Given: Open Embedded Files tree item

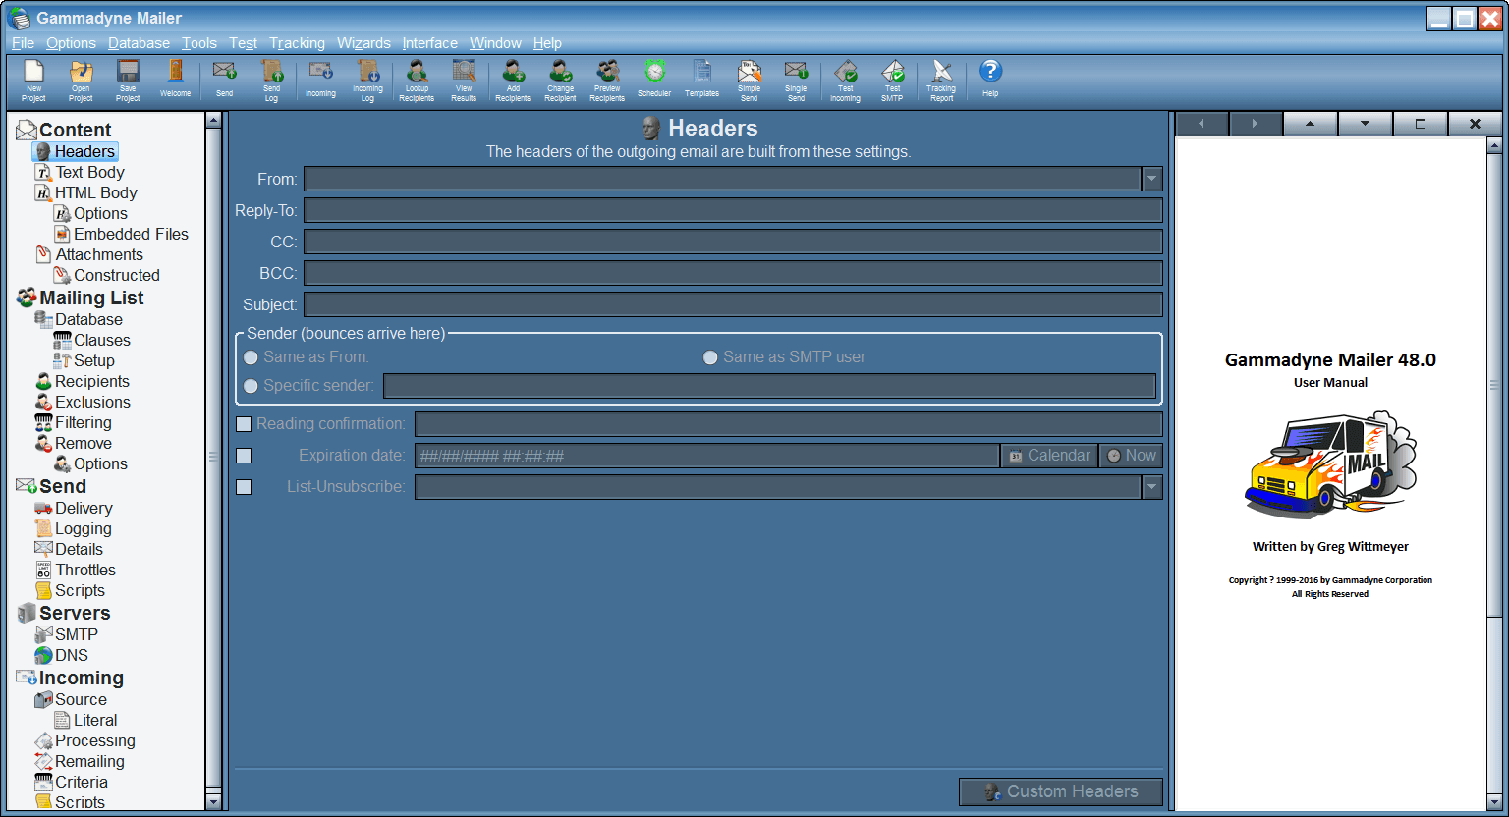Looking at the screenshot, I should click(x=131, y=234).
